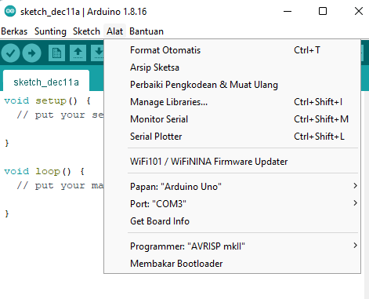Select Perbaiki Pengkodean & Muat Ulang
The width and height of the screenshot is (369, 299).
(232, 85)
